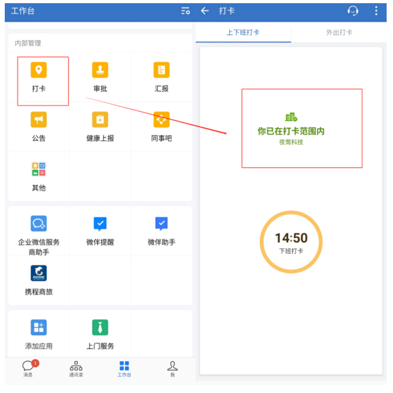The width and height of the screenshot is (393, 393).
Task: Tap the 内部管理 section heading
Action: pyautogui.click(x=28, y=43)
